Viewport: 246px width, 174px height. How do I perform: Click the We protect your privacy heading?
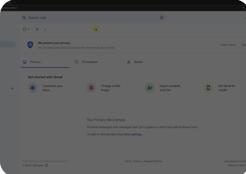pyautogui.click(x=54, y=43)
